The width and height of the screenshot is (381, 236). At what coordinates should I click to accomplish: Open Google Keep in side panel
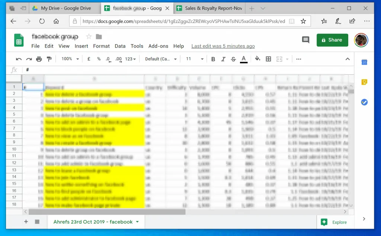[364, 82]
